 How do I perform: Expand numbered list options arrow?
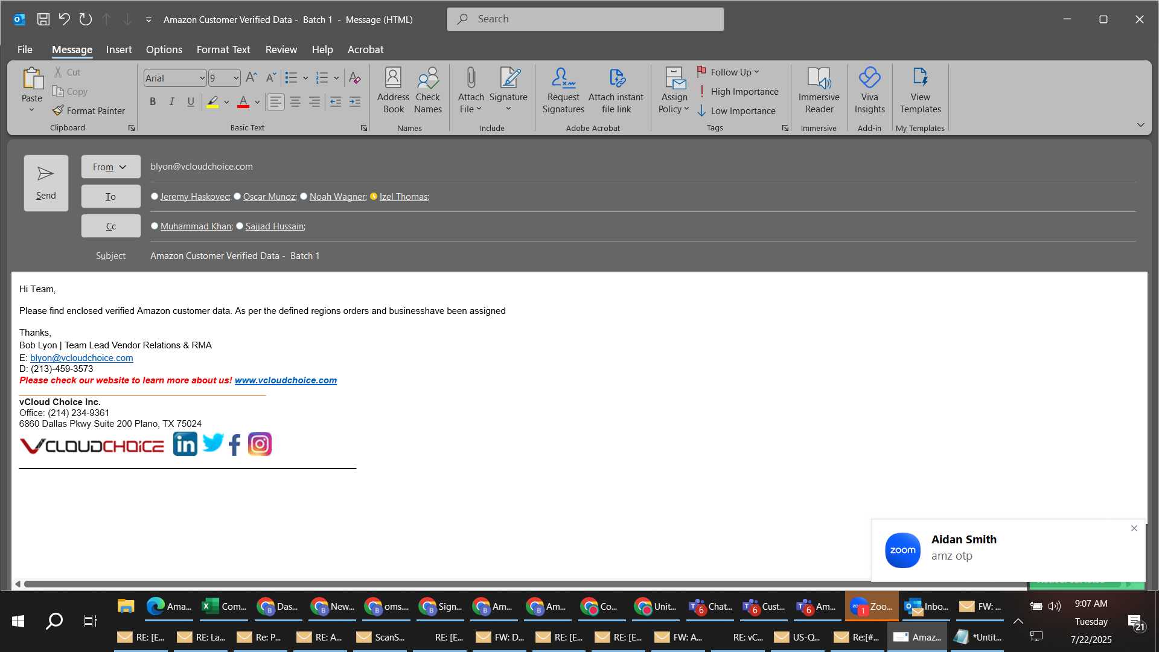pyautogui.click(x=336, y=78)
